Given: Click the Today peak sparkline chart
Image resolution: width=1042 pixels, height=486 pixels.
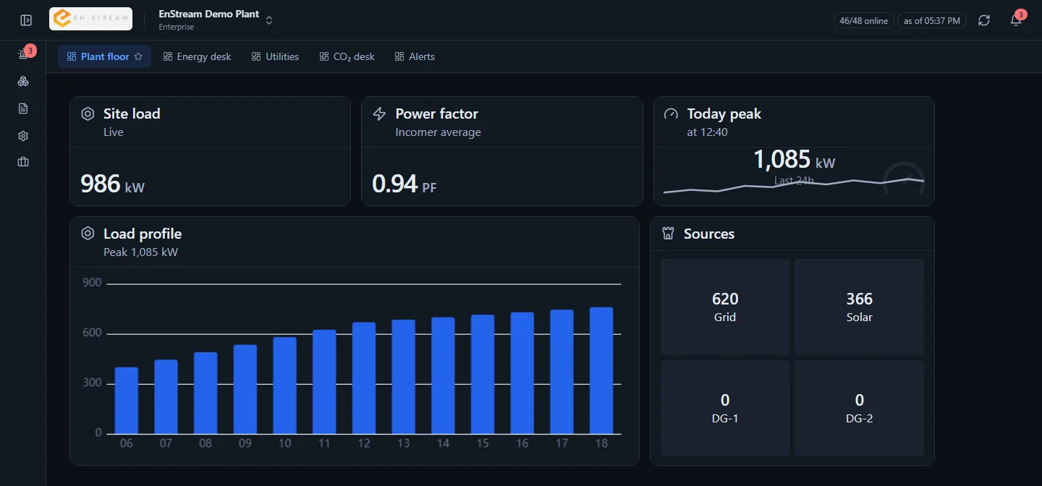Looking at the screenshot, I should 794,185.
